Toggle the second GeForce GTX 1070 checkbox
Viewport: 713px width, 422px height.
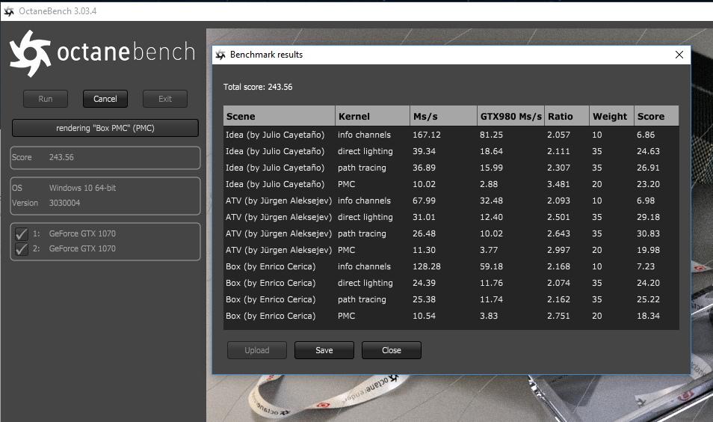point(22,249)
